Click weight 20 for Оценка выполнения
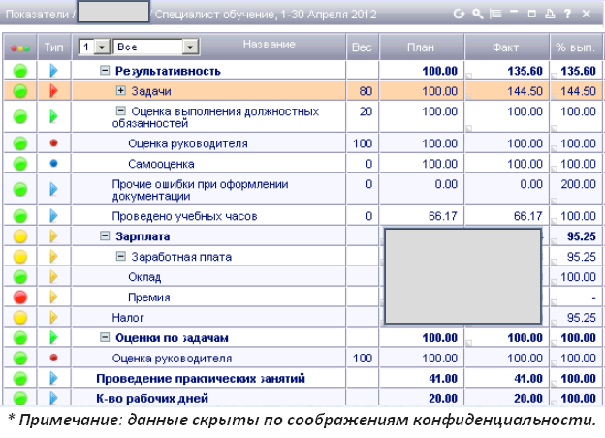The height and width of the screenshot is (438, 605). (x=366, y=111)
